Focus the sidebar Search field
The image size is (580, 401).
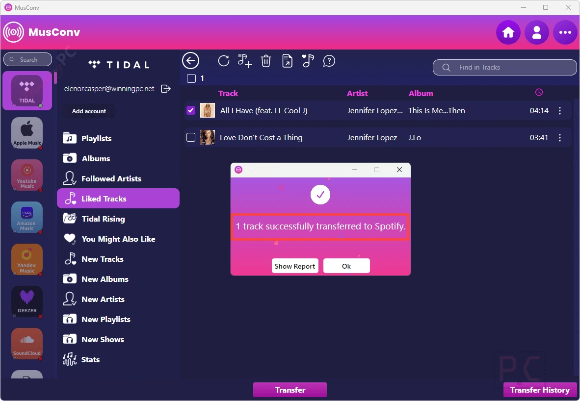click(28, 59)
